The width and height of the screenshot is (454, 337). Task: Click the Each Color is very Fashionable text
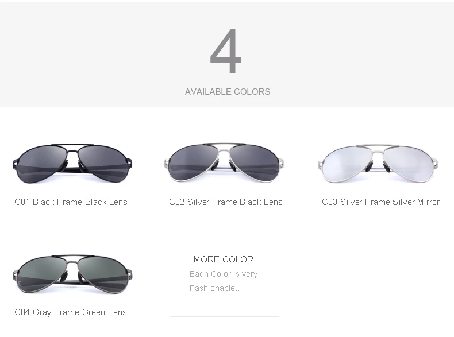coord(224,281)
